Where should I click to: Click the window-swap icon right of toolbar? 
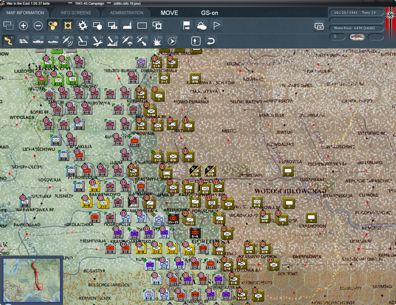(x=319, y=26)
